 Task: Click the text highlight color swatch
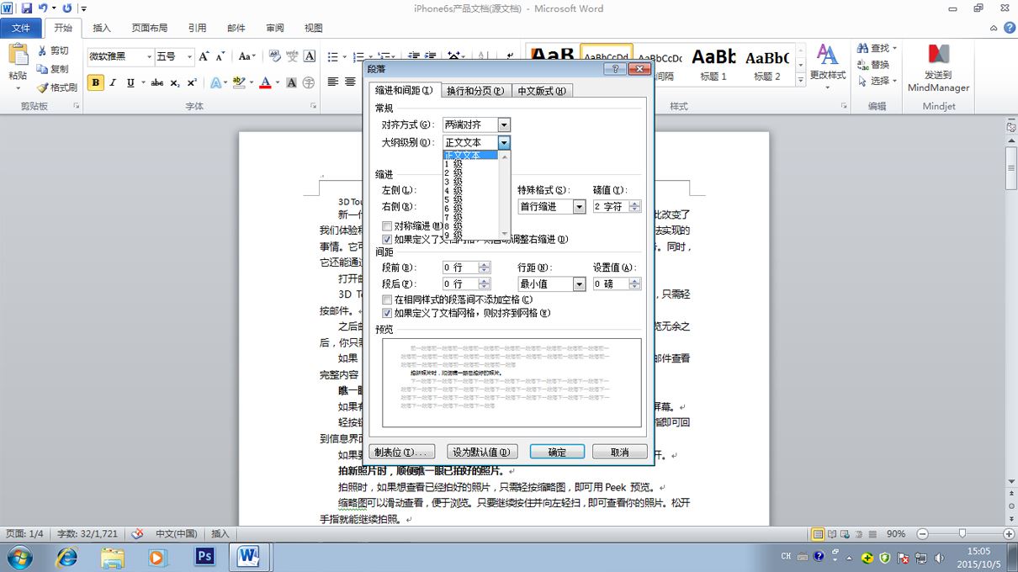coord(238,82)
